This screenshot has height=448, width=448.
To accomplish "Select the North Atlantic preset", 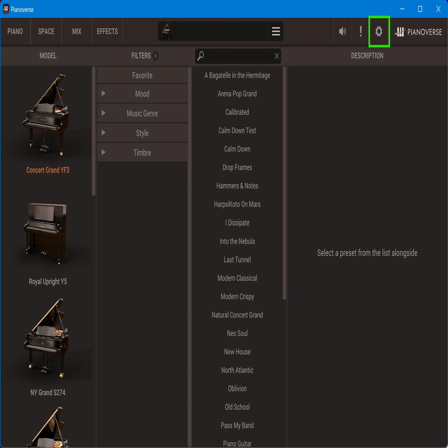I will click(237, 370).
